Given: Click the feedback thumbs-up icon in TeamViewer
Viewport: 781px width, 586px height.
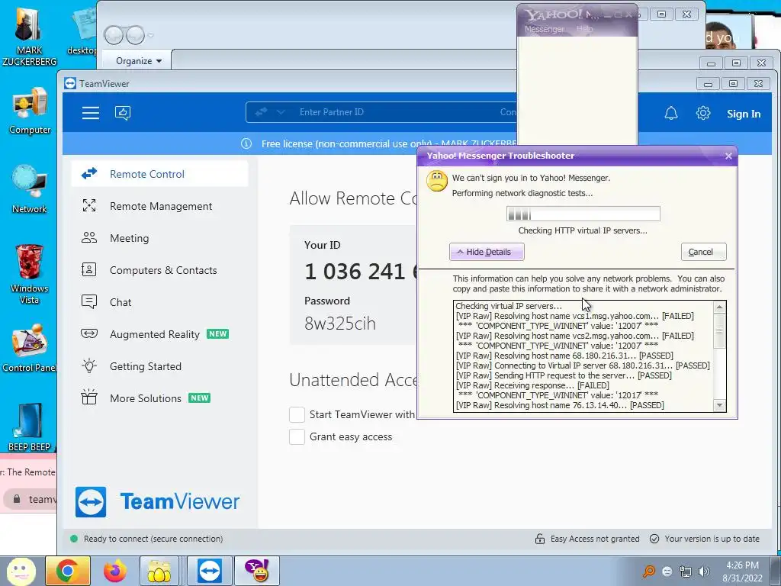Looking at the screenshot, I should pyautogui.click(x=123, y=113).
